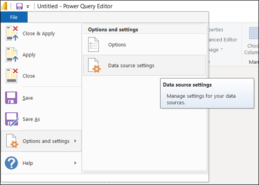Click the Power BI logo in title bar
Viewport: 259px width, 185px height.
[4, 6]
